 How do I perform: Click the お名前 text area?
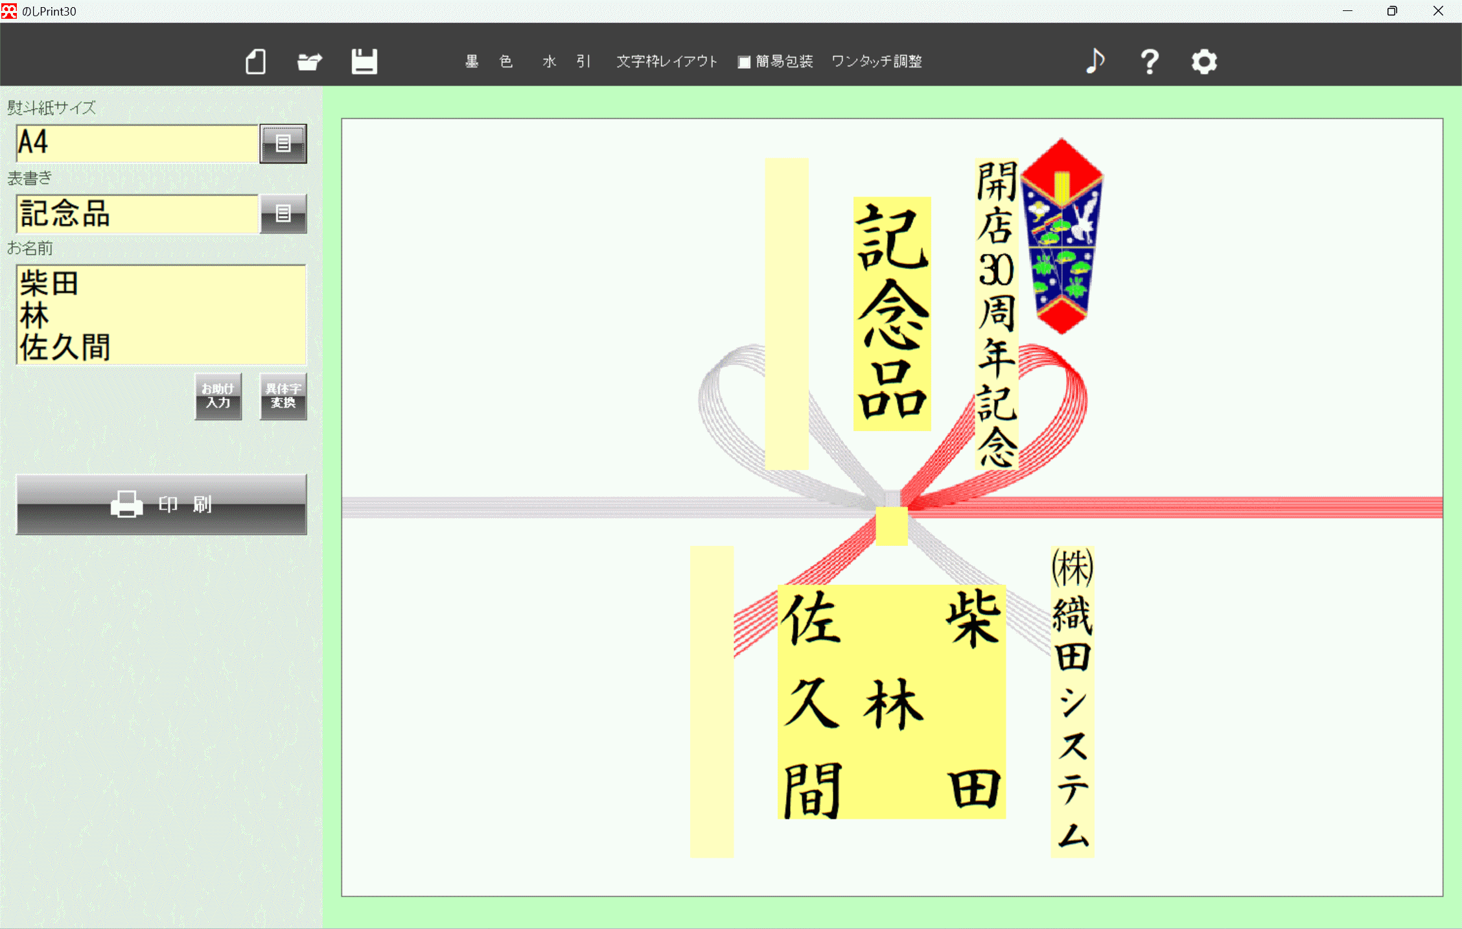coord(161,314)
